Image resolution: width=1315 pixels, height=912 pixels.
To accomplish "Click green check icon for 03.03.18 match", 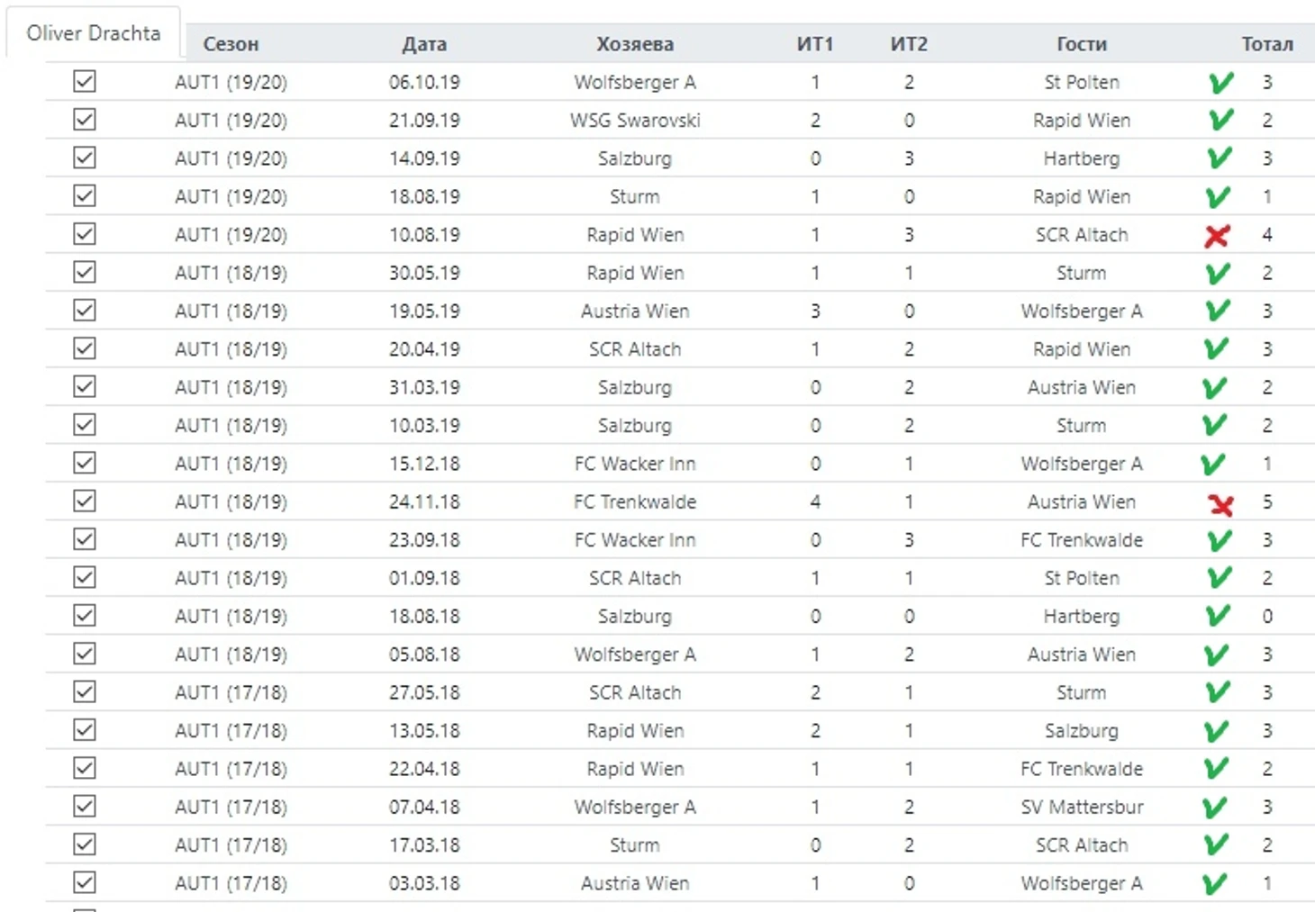I will (1214, 884).
